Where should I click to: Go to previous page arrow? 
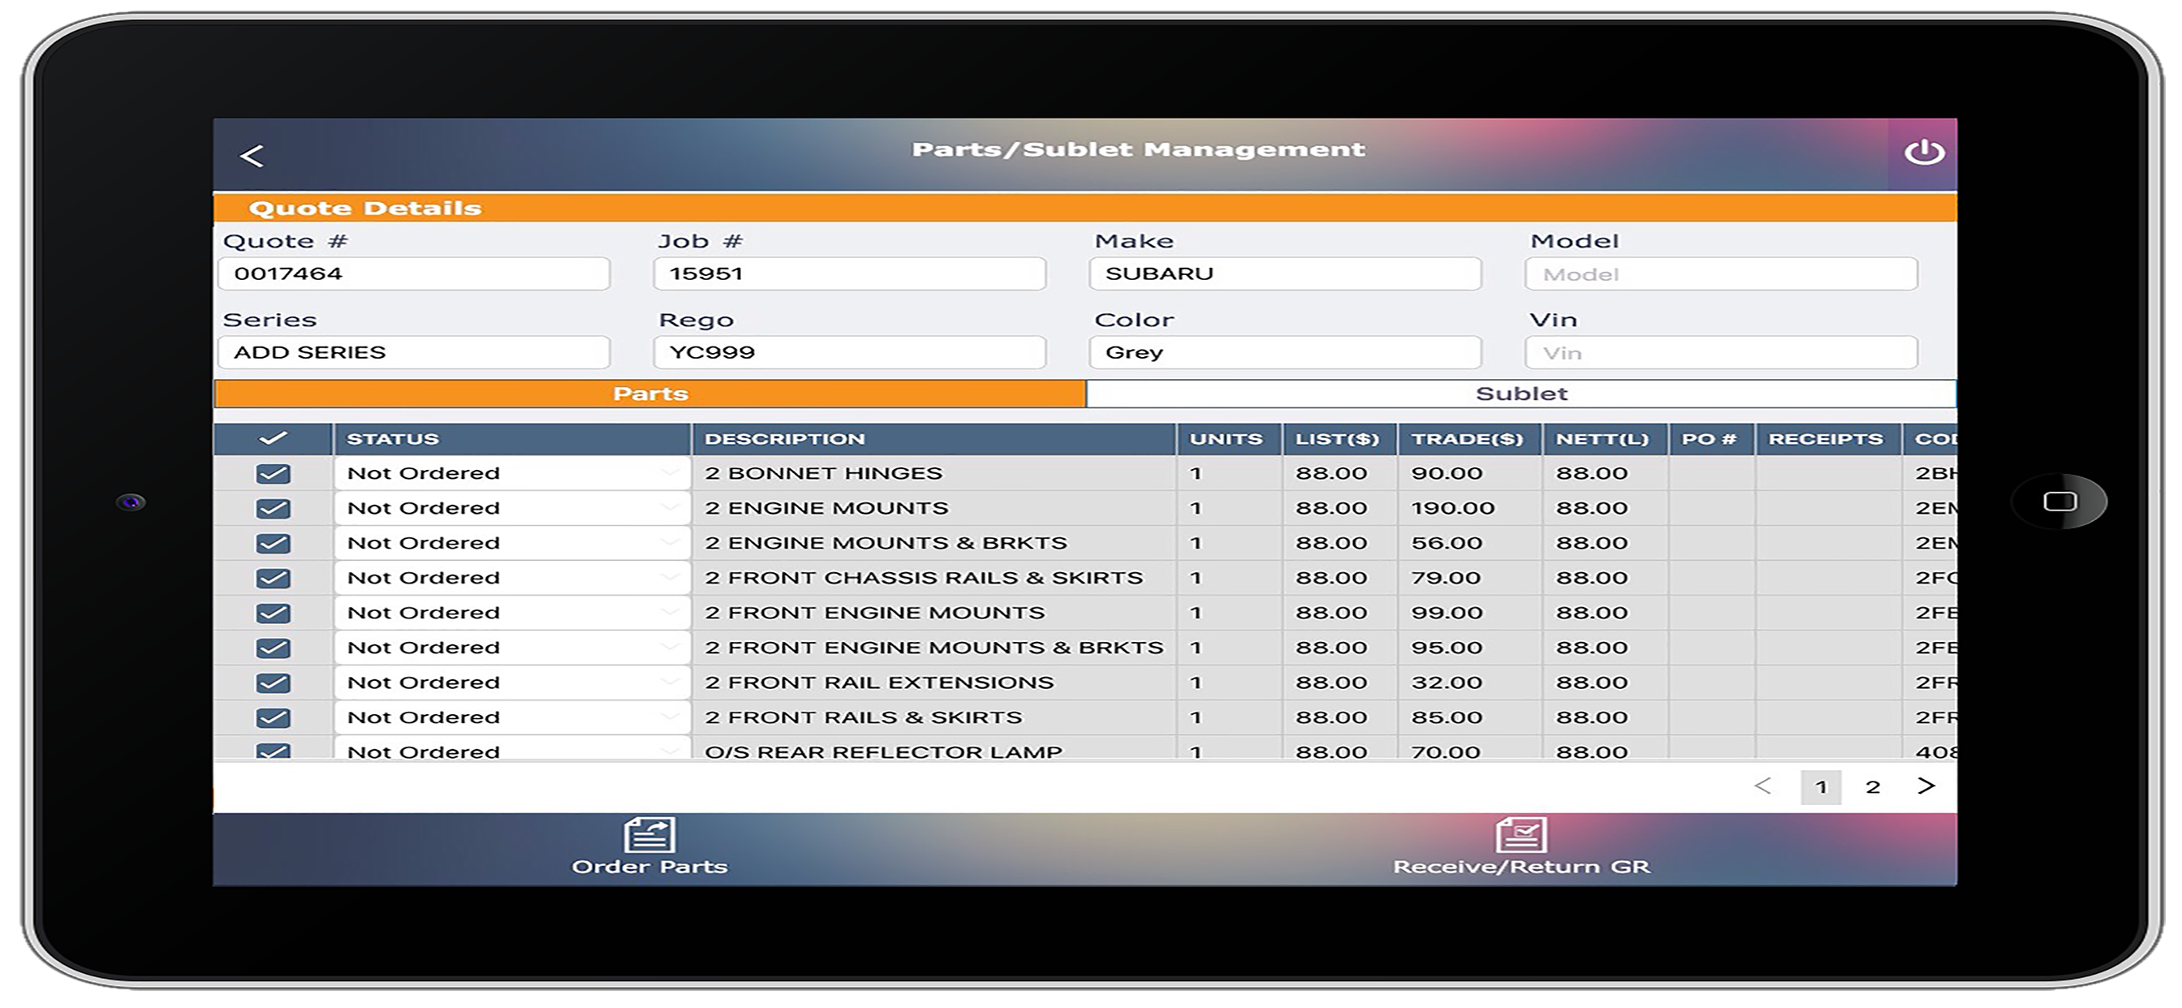pyautogui.click(x=1762, y=786)
